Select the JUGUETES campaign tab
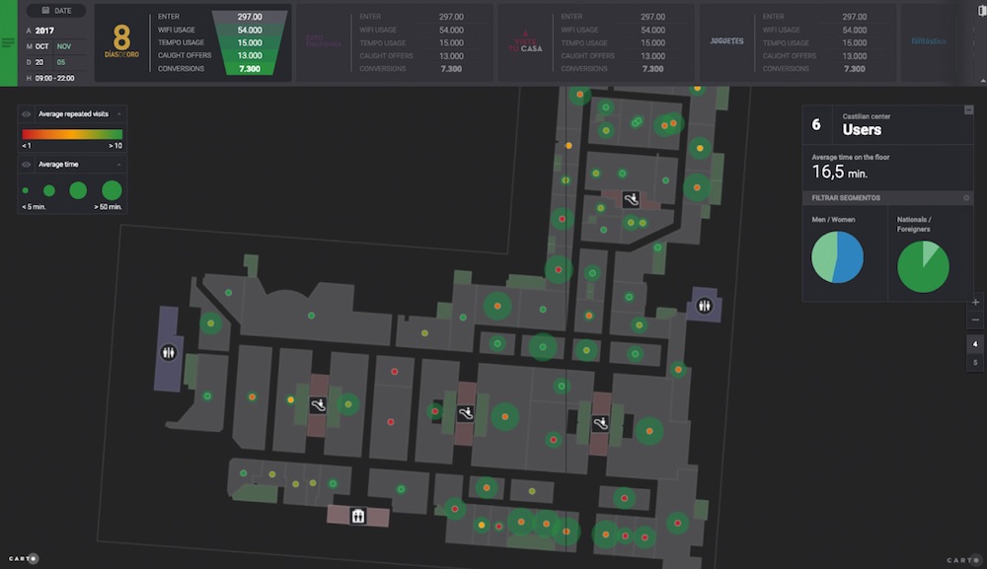 point(728,41)
